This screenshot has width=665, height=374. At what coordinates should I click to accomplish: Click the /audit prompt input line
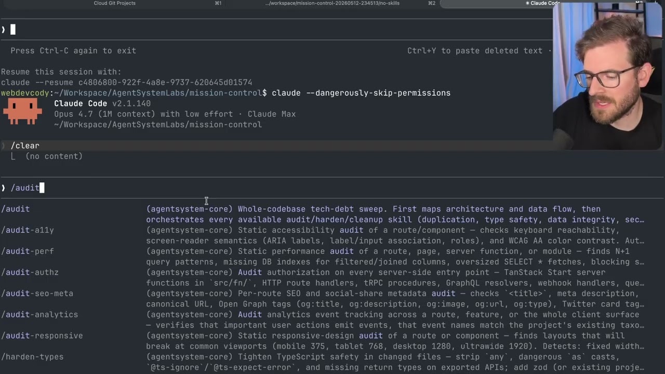coord(332,188)
